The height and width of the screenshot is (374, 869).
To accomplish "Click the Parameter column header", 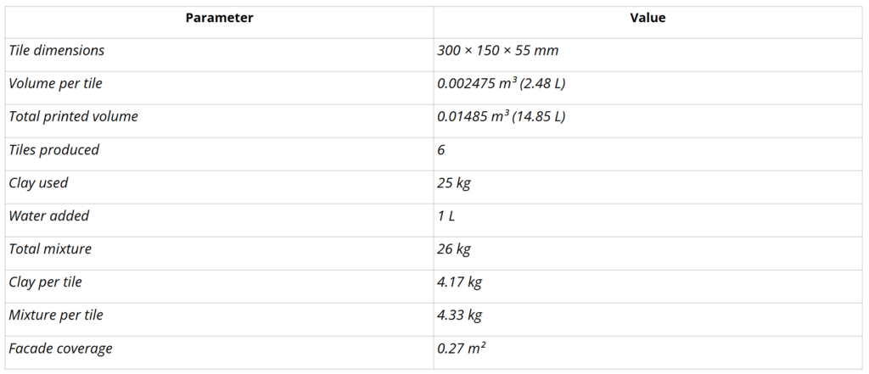I will tap(219, 18).
